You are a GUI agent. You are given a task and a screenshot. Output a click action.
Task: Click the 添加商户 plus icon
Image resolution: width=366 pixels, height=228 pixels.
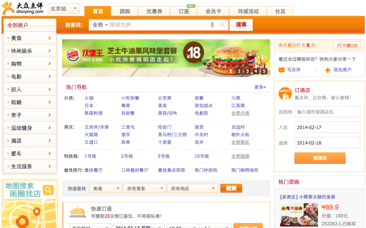click(x=328, y=70)
